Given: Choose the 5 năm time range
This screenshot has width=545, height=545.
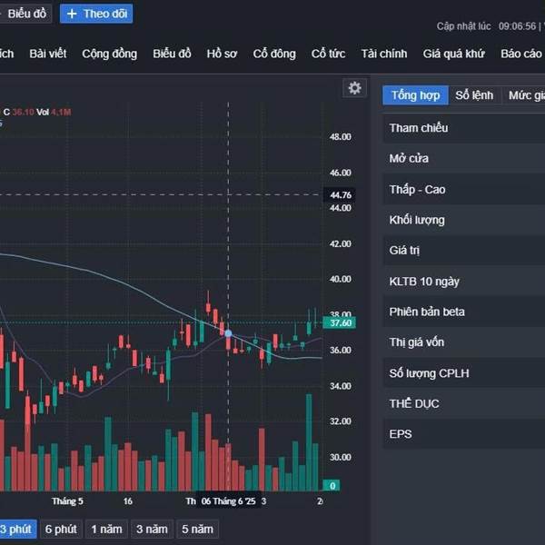Looking at the screenshot, I should (x=197, y=529).
